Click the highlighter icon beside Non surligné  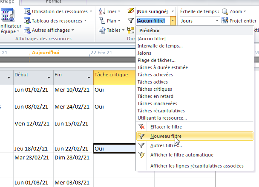click(131, 11)
